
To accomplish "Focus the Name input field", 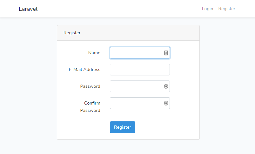I will point(136,53).
